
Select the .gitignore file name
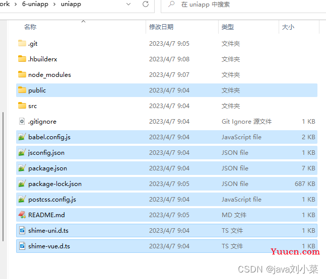point(42,122)
